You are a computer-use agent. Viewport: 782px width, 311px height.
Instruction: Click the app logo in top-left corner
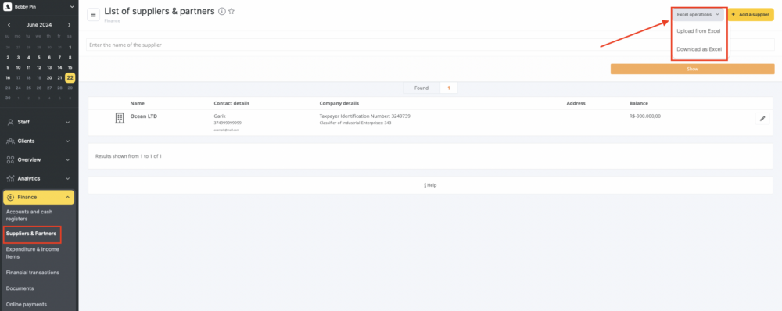tap(8, 7)
